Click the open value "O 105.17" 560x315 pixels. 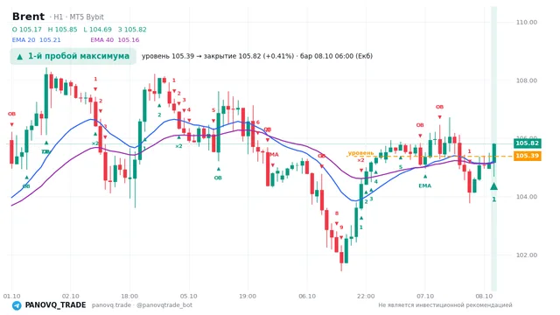(x=27, y=30)
